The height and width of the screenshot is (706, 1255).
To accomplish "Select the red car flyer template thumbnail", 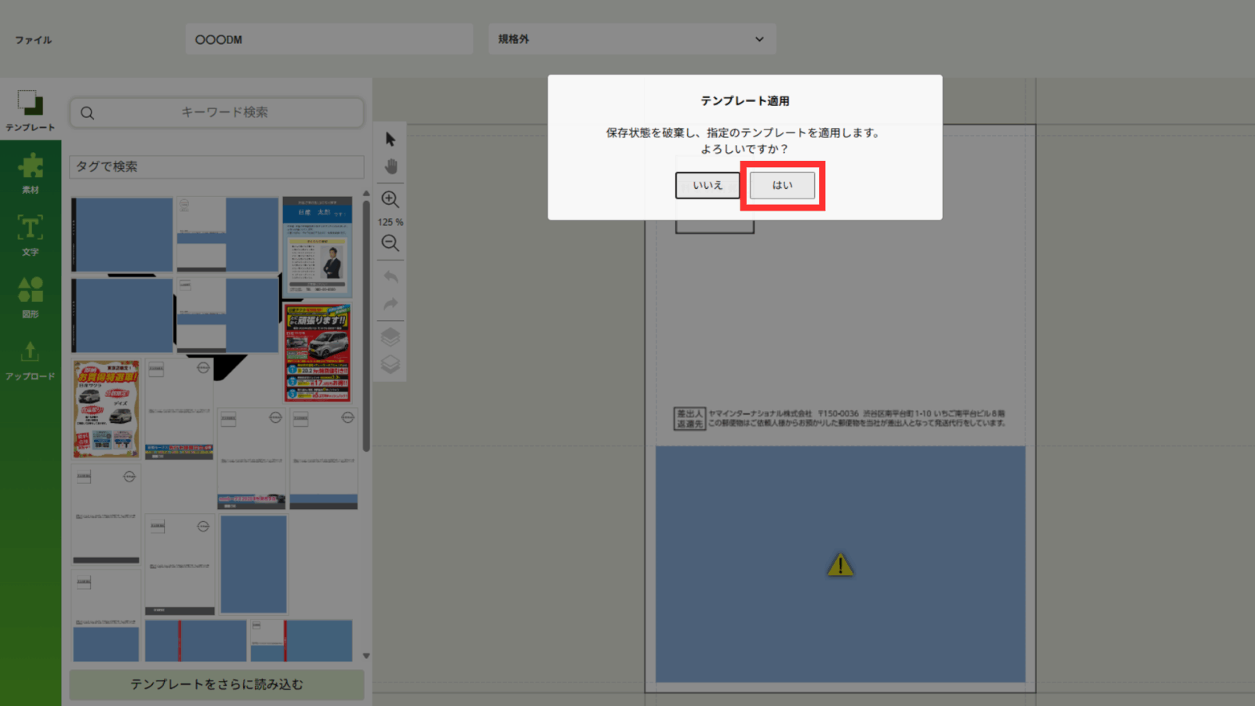I will click(318, 354).
